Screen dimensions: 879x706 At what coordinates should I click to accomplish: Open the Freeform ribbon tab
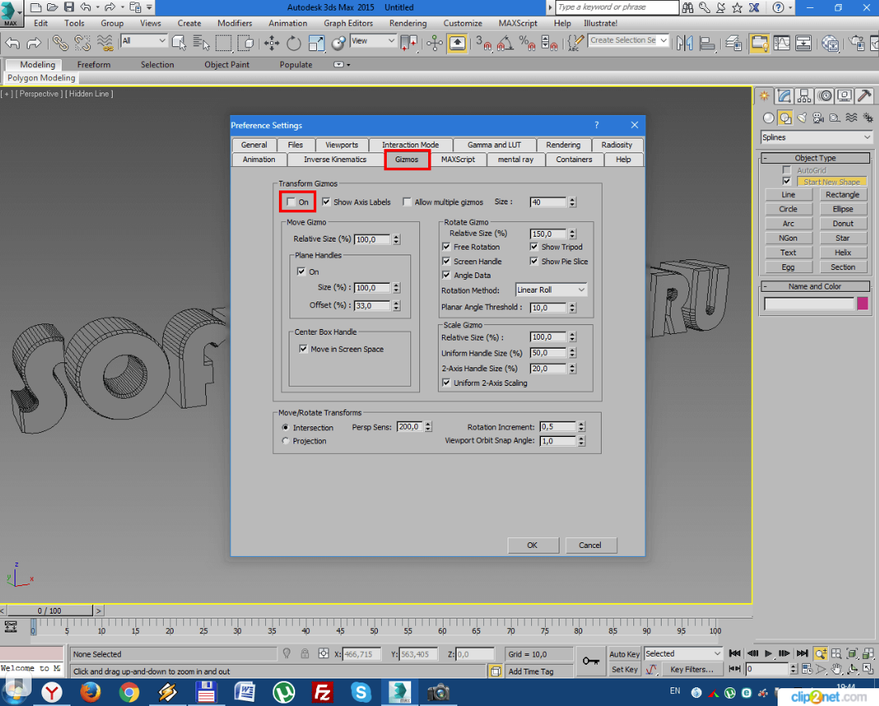tap(93, 64)
